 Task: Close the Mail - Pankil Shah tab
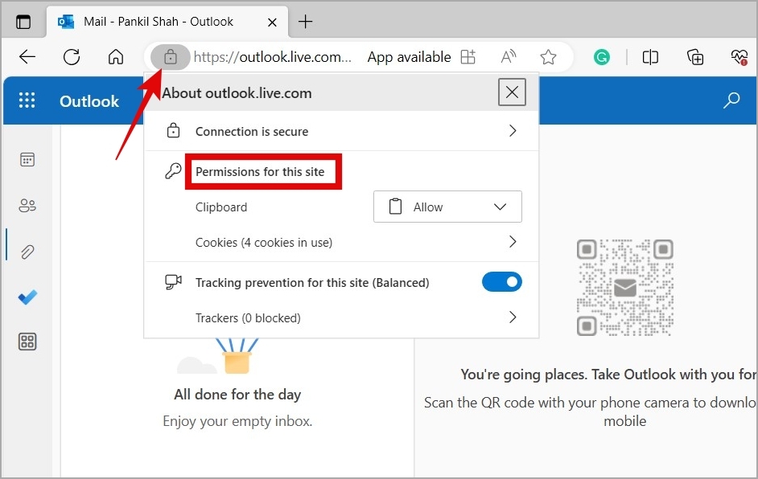(272, 23)
